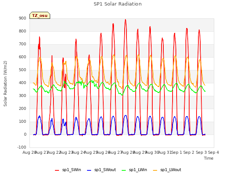Click the 900 y-axis tick label
This screenshot has height=177, width=236.
(22, 18)
